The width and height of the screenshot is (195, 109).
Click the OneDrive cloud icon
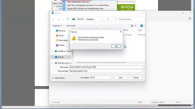tap(56, 51)
